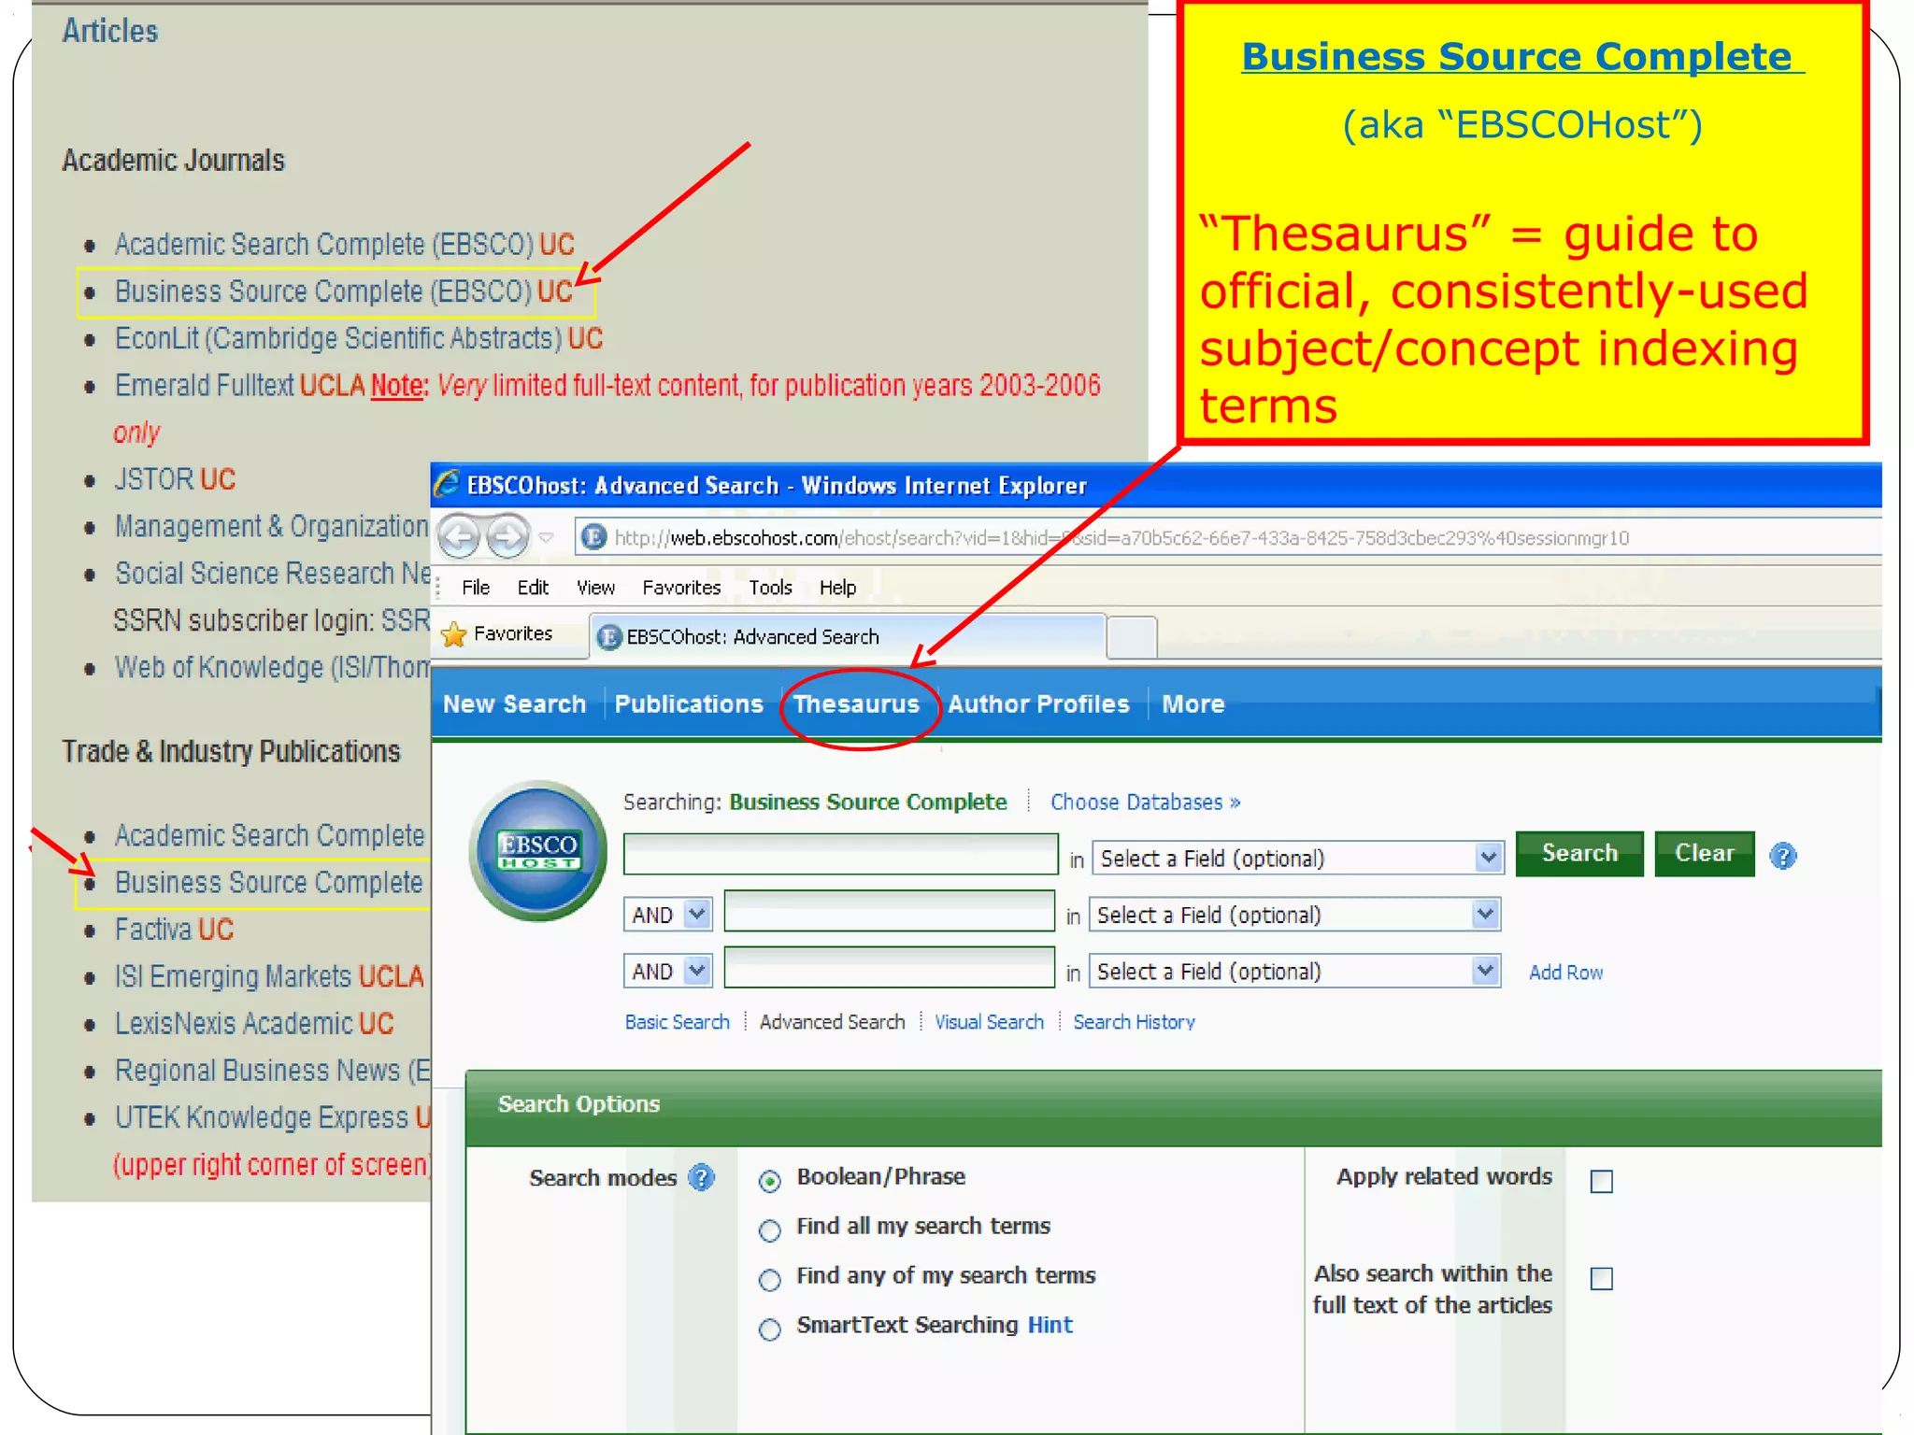1914x1435 pixels.
Task: Click the Internet Explorer title bar icon
Action: point(448,484)
